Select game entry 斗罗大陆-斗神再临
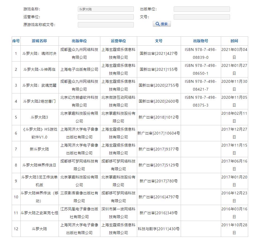Viewport: 254px width, 240px height. click(x=39, y=69)
